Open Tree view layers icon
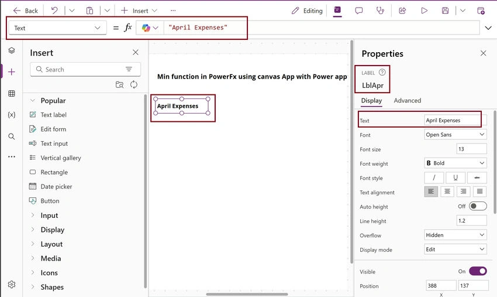The image size is (497, 297). pos(12,50)
